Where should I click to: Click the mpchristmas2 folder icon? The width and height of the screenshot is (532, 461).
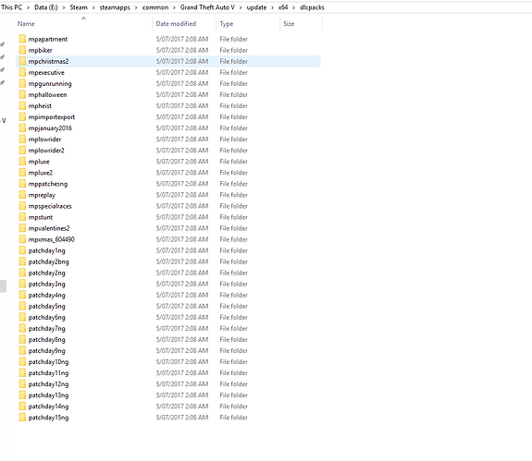pyautogui.click(x=22, y=61)
